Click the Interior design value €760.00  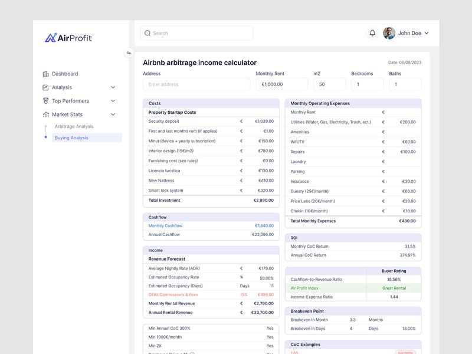coord(266,151)
